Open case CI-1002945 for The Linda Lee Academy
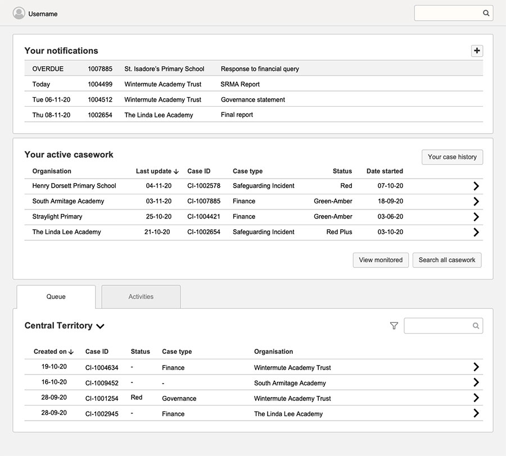The image size is (506, 456). [x=476, y=413]
